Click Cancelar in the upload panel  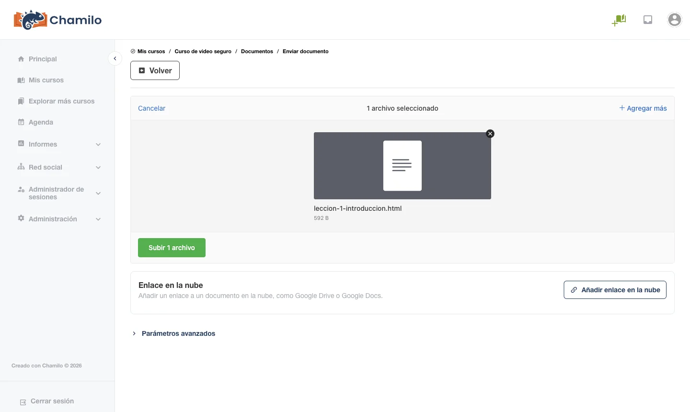(x=151, y=108)
